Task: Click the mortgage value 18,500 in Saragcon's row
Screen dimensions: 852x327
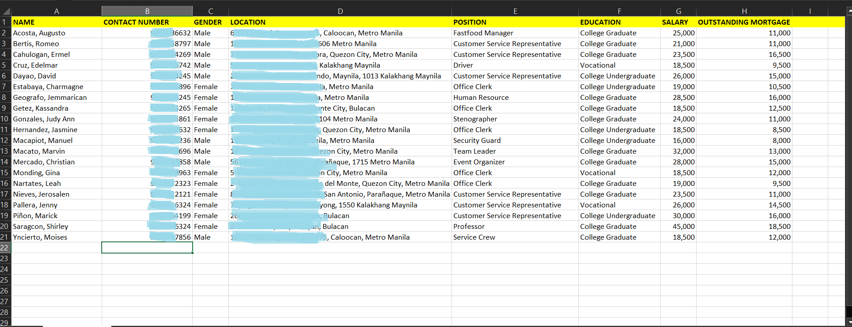Action: coord(744,226)
